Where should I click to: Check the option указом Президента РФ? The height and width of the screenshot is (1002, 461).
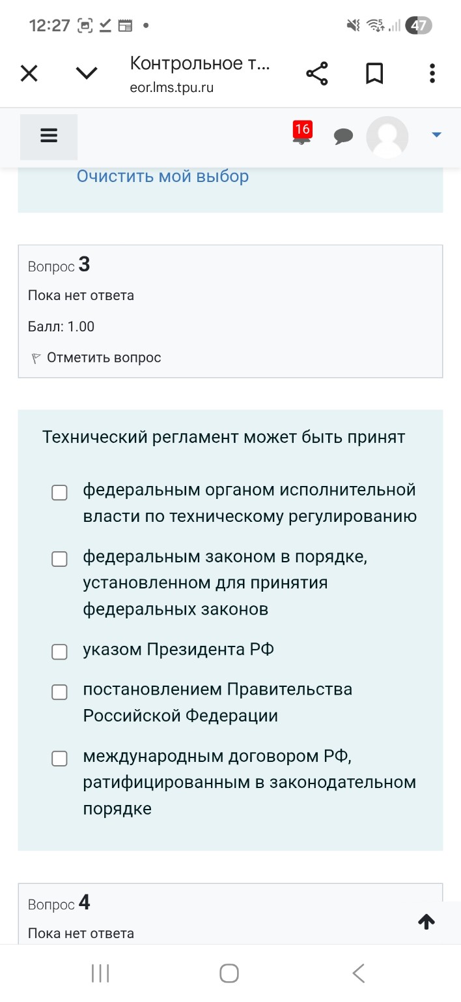tap(59, 651)
